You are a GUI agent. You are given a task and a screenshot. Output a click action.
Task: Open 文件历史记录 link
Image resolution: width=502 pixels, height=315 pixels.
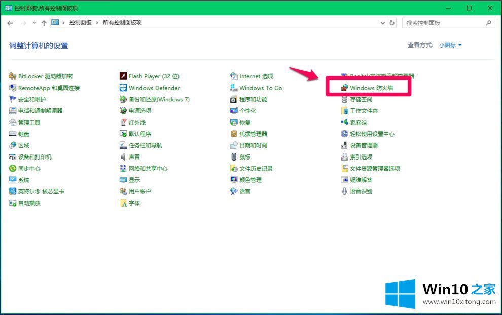[x=256, y=168]
